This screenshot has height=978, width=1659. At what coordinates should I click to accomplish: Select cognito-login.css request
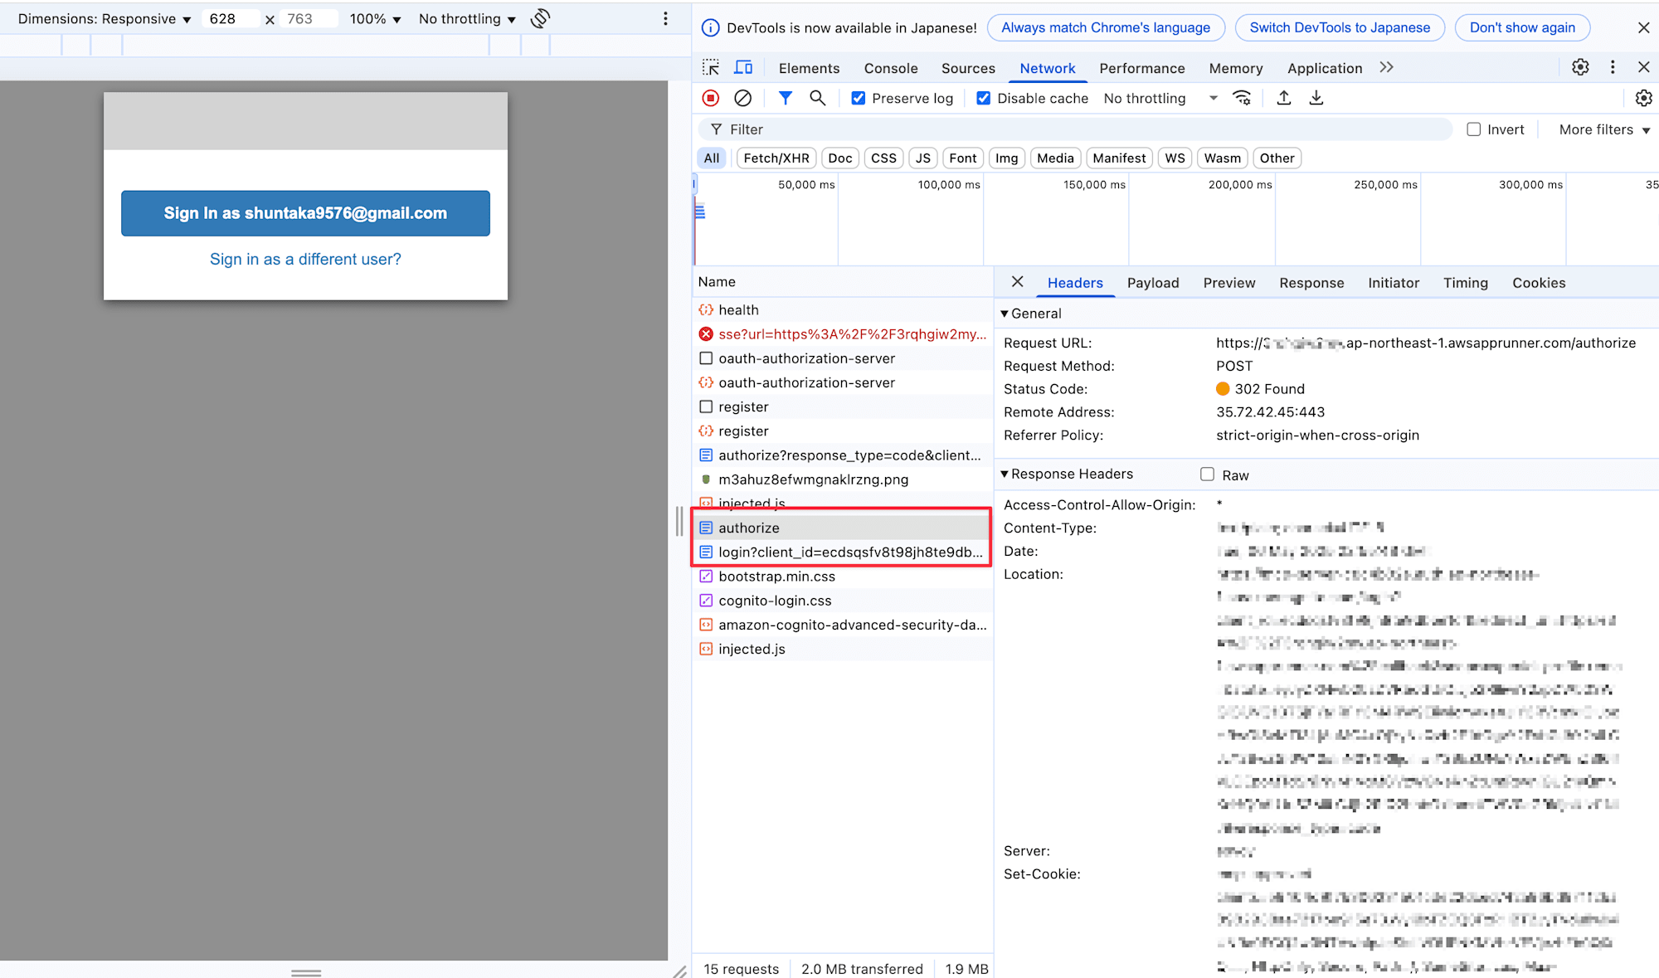(x=843, y=601)
